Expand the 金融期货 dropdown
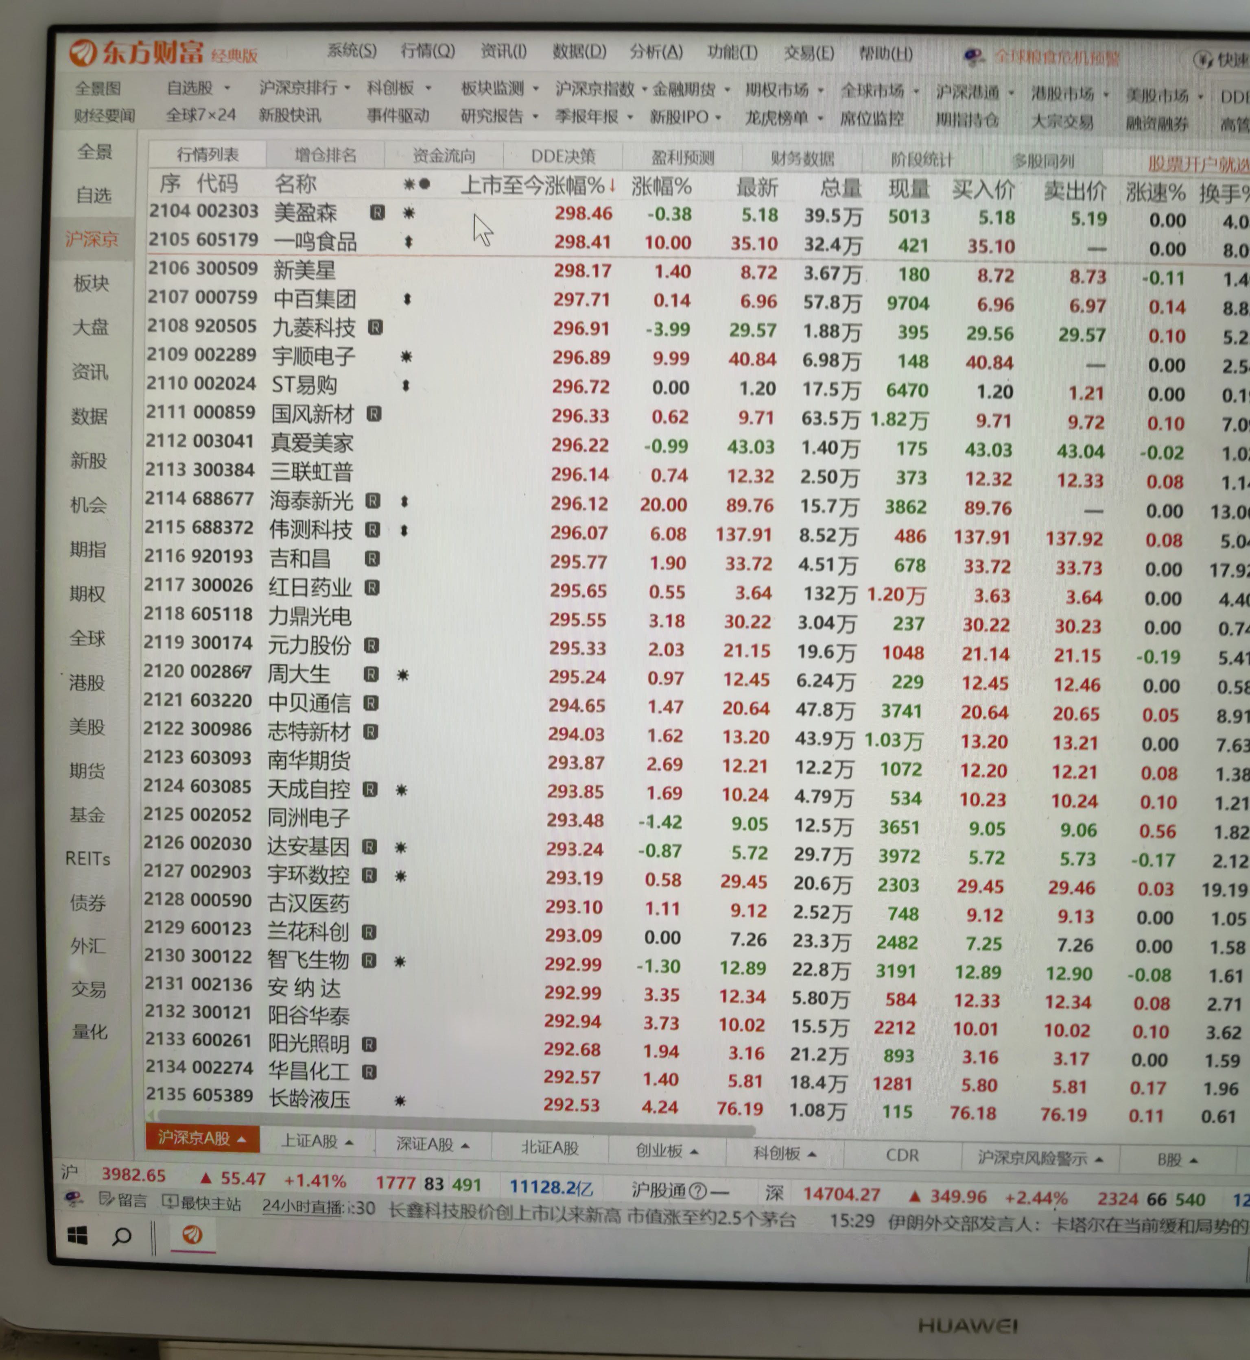 tap(727, 89)
